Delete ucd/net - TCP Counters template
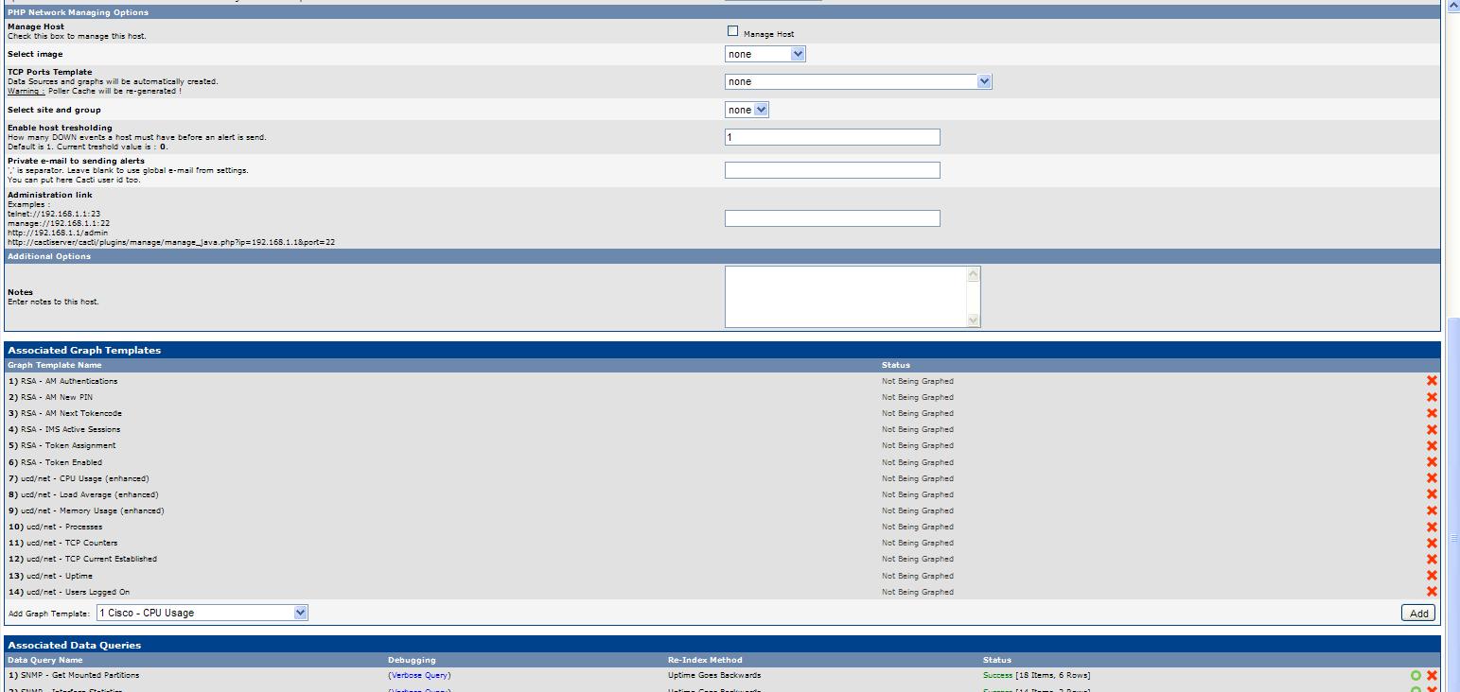Screen dimensions: 1460x692 (1432, 543)
